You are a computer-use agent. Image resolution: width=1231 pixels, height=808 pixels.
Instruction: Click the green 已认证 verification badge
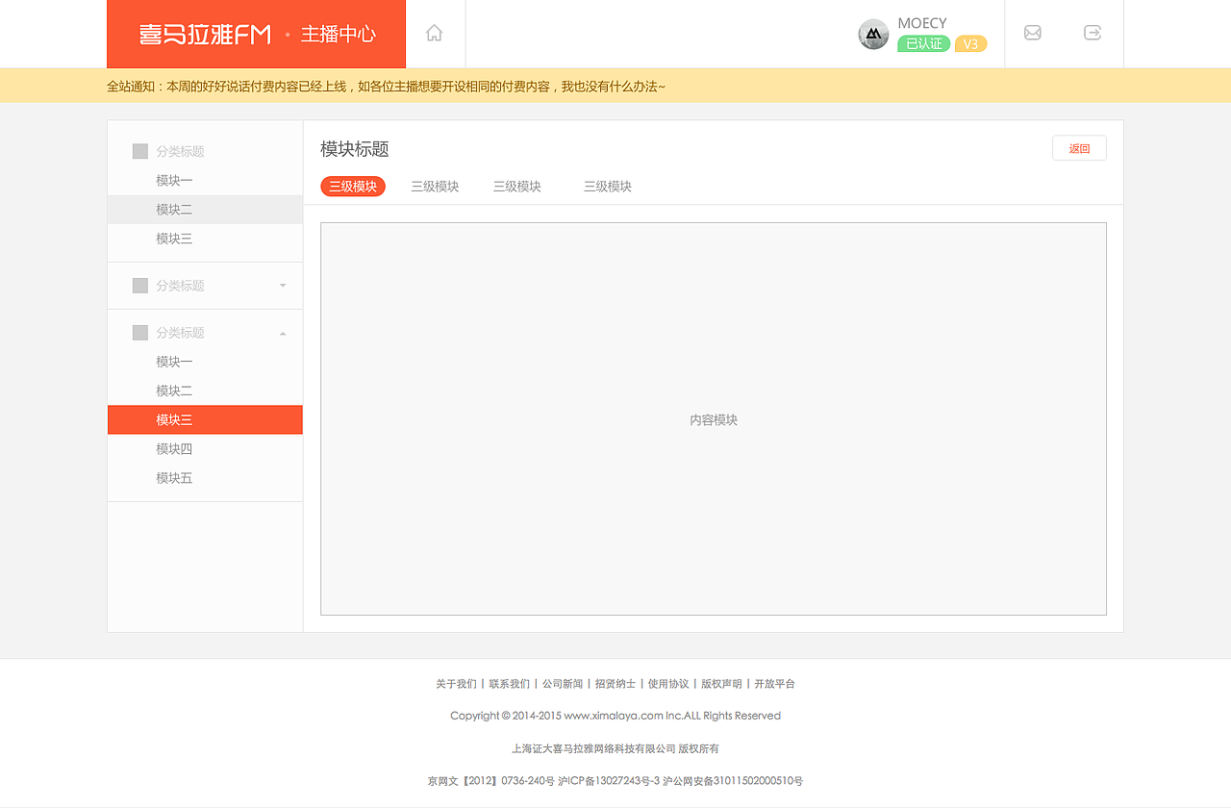(x=922, y=43)
